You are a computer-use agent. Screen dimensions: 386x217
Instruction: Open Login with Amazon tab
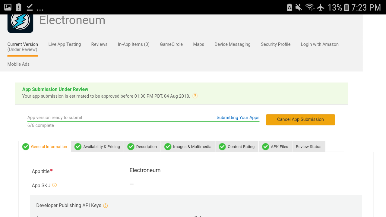pos(320,44)
